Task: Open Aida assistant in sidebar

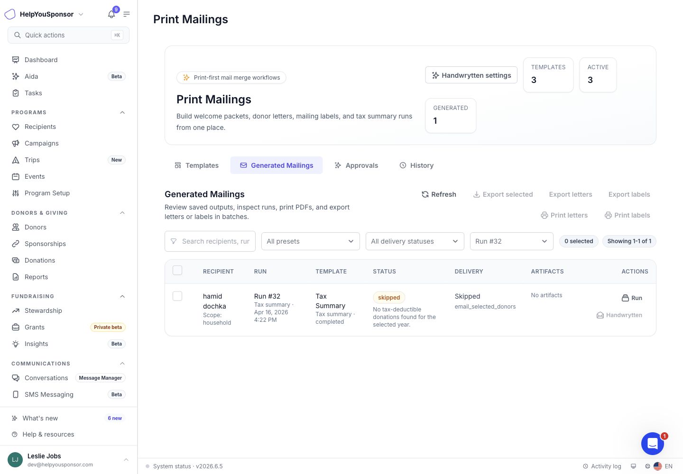Action: (68, 76)
